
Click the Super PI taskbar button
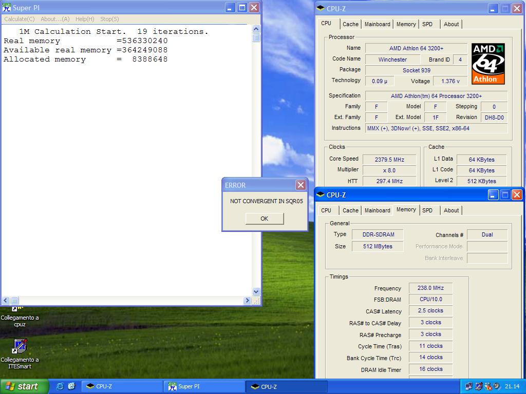pyautogui.click(x=204, y=386)
